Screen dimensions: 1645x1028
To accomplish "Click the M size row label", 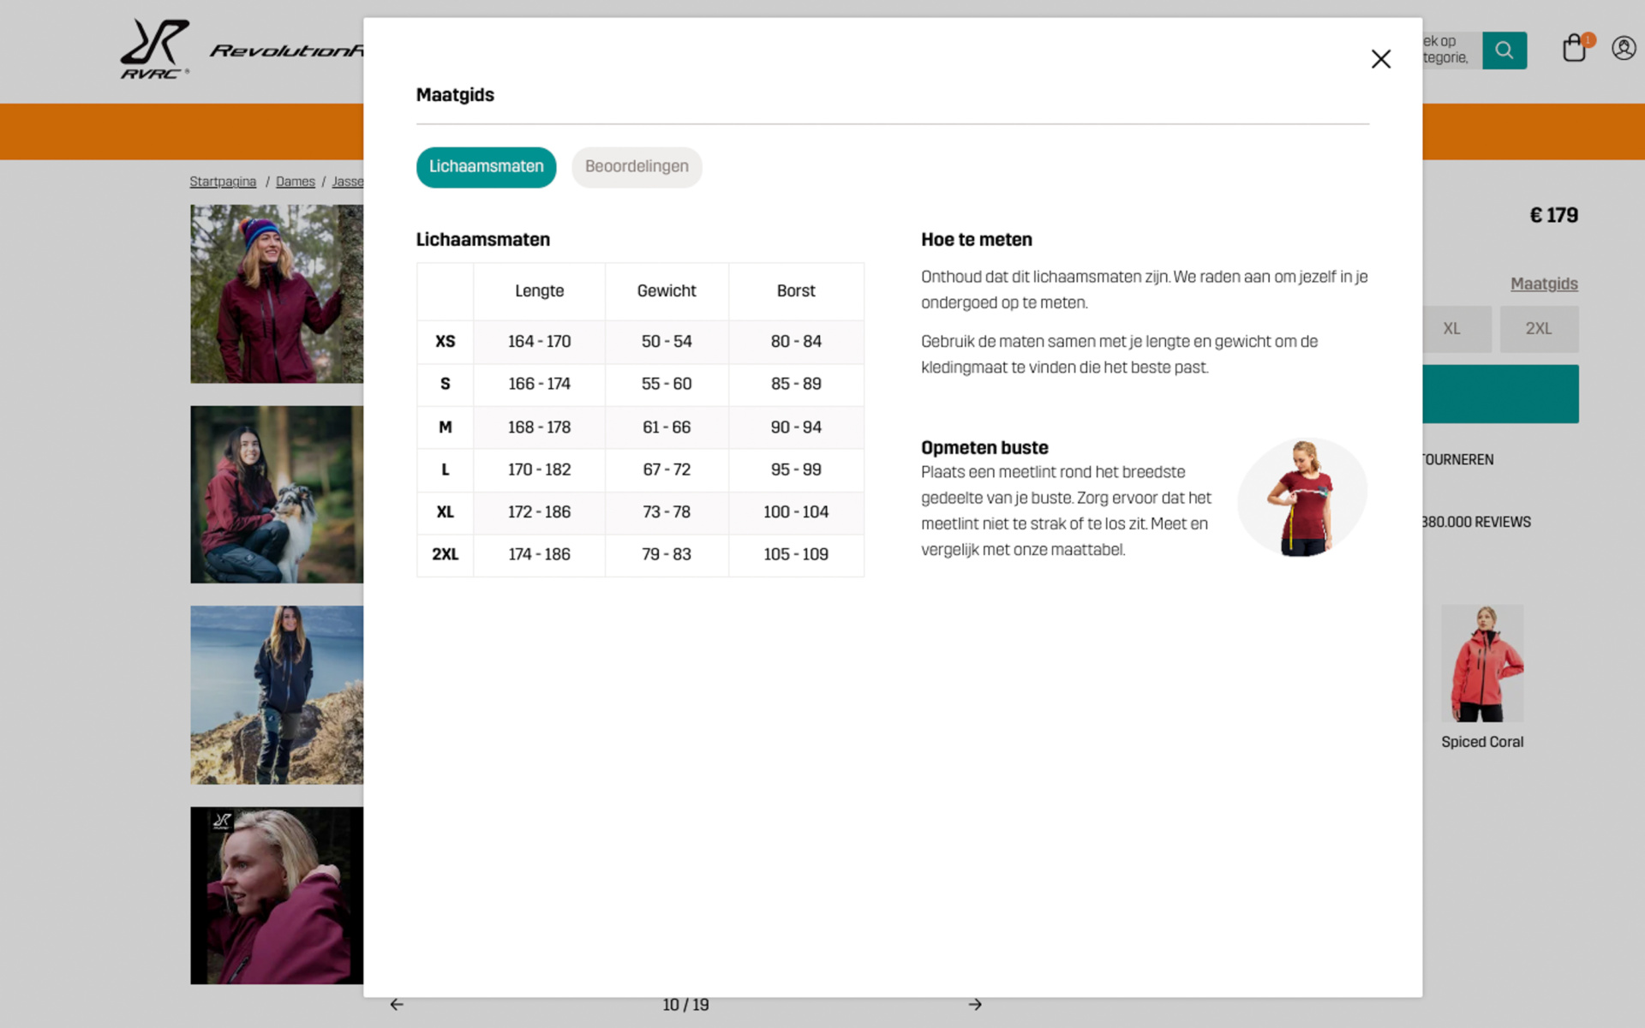I will click(446, 427).
